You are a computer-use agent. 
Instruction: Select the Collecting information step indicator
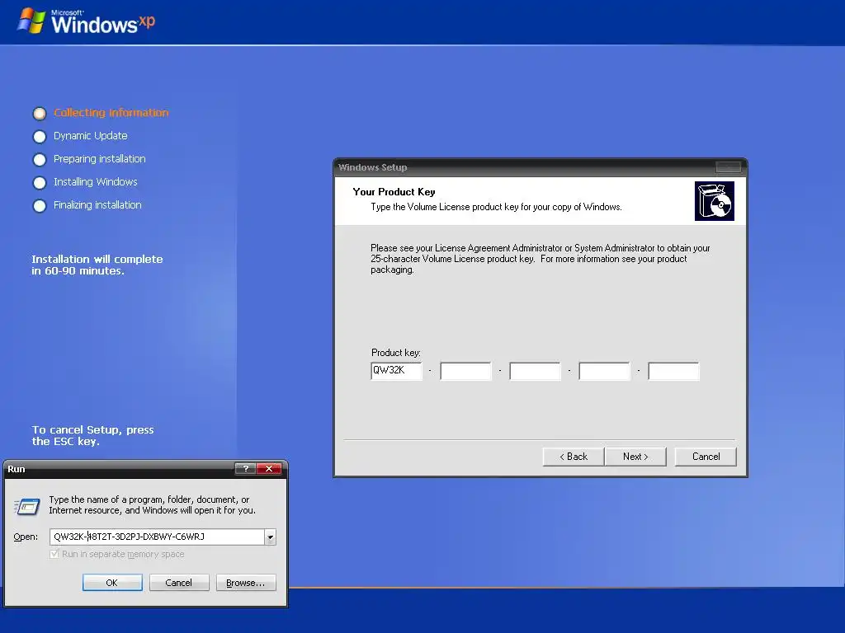[40, 113]
